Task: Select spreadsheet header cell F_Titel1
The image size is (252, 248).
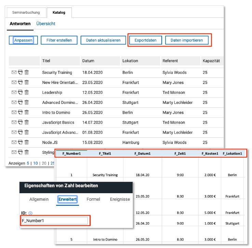Action: (105, 153)
